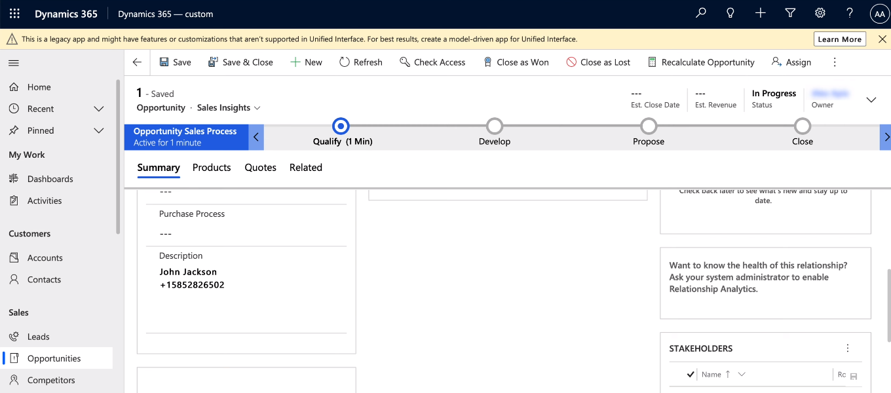This screenshot has height=393, width=891.
Task: Expand the Pinned chevron
Action: (x=99, y=130)
